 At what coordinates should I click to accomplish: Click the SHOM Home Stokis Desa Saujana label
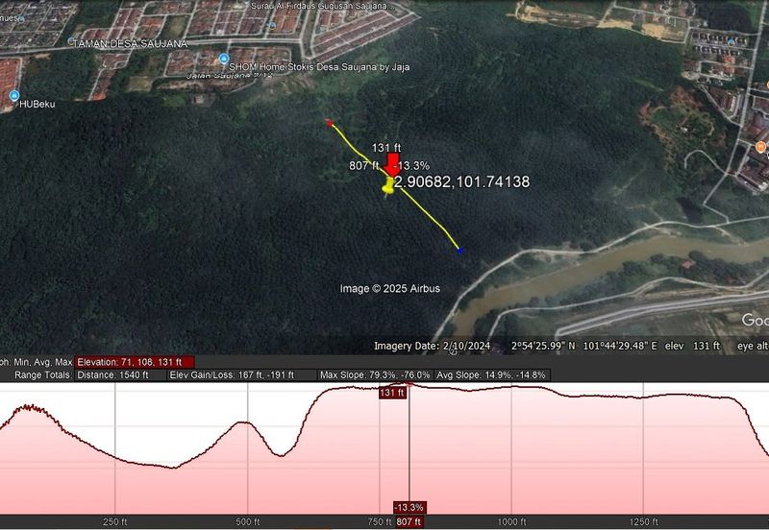[319, 67]
